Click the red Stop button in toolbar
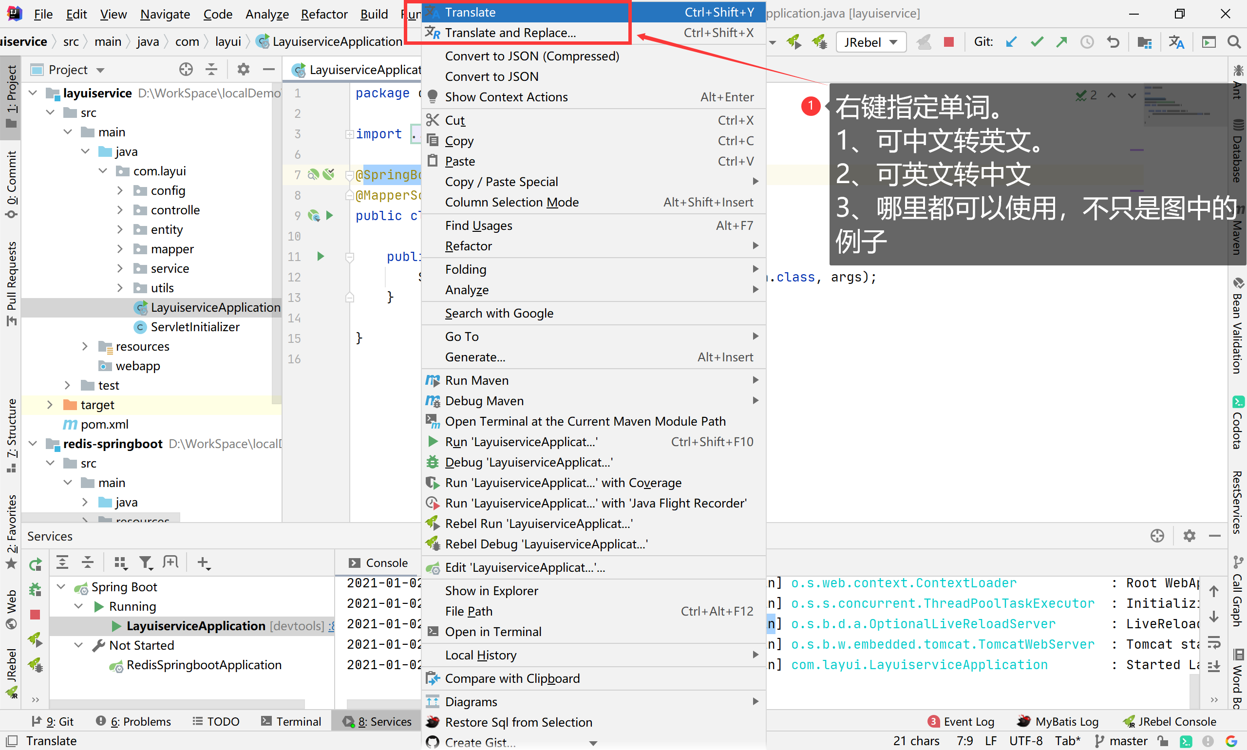Viewport: 1247px width, 750px height. pyautogui.click(x=948, y=42)
